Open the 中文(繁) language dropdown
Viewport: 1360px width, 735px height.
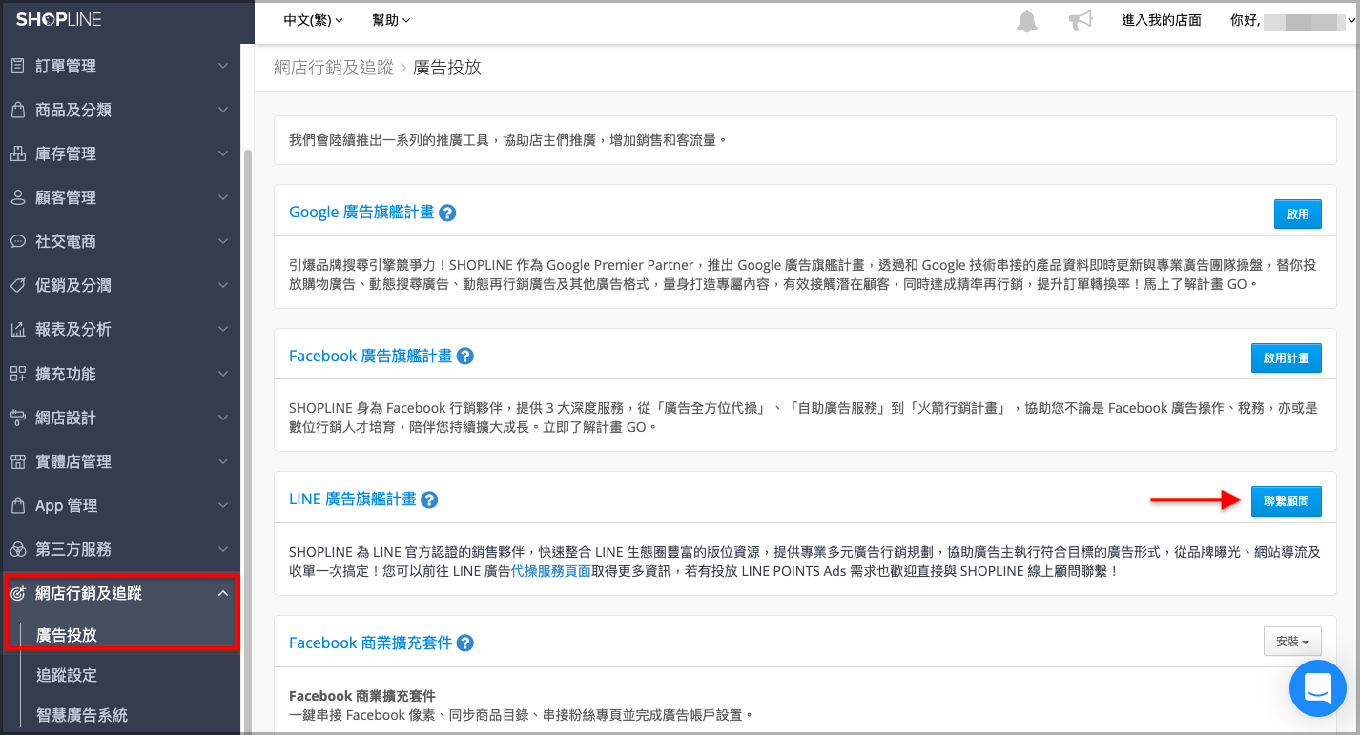click(x=314, y=20)
